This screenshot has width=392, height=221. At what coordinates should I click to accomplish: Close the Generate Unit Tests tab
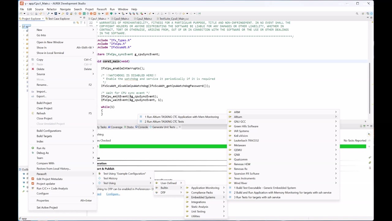point(179,127)
